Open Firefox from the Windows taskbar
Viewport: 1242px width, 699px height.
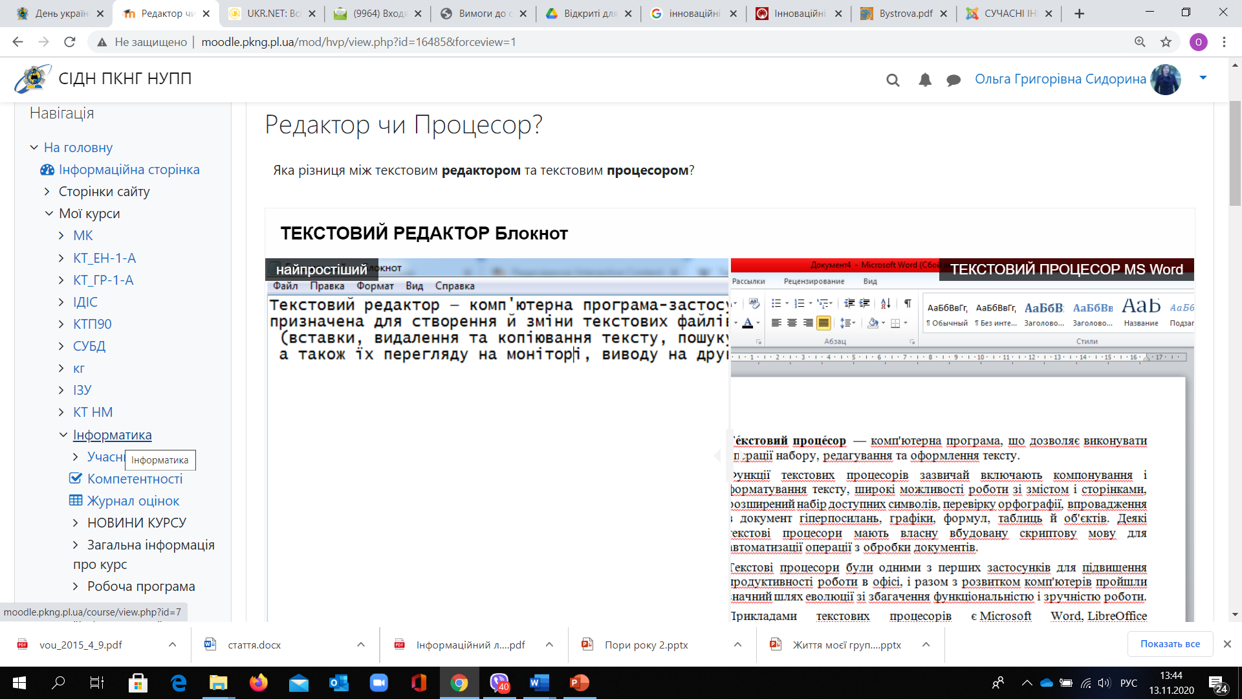258,683
